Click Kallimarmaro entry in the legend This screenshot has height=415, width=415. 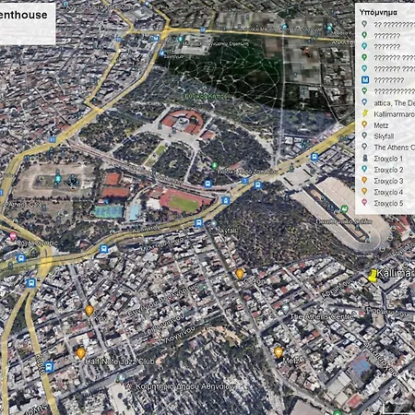point(394,114)
